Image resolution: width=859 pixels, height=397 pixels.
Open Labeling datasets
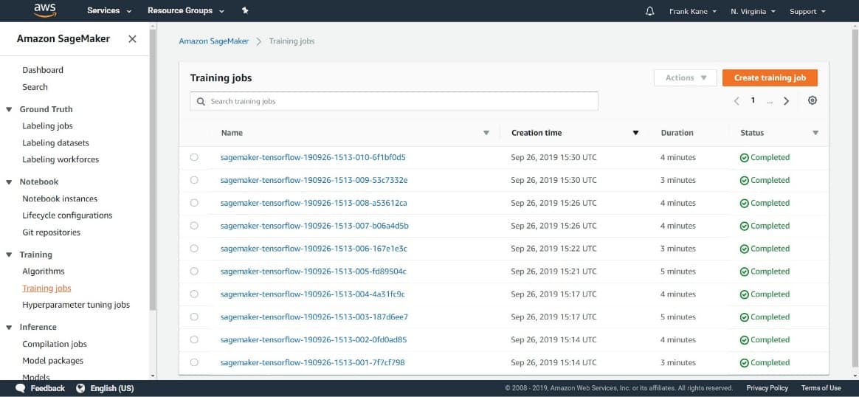coord(55,143)
